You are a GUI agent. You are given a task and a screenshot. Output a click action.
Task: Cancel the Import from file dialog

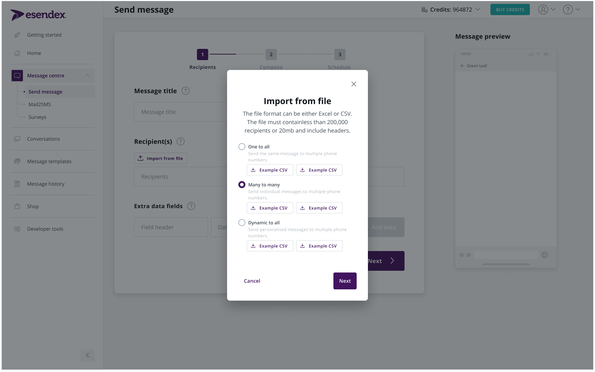point(252,281)
